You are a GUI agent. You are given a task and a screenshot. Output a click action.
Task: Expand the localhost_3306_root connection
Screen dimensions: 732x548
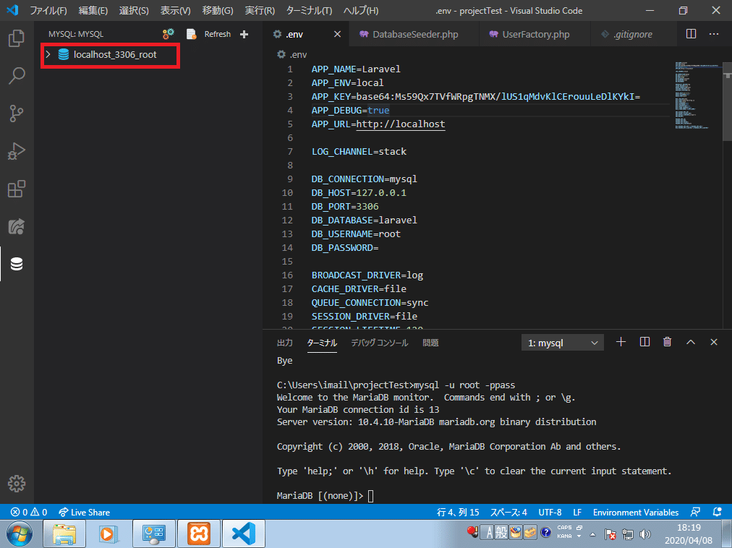[48, 55]
